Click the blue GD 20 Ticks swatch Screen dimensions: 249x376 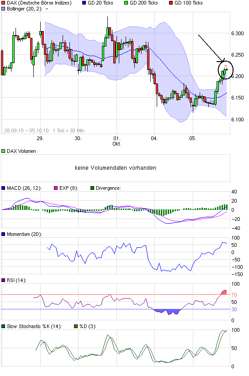(84, 3)
